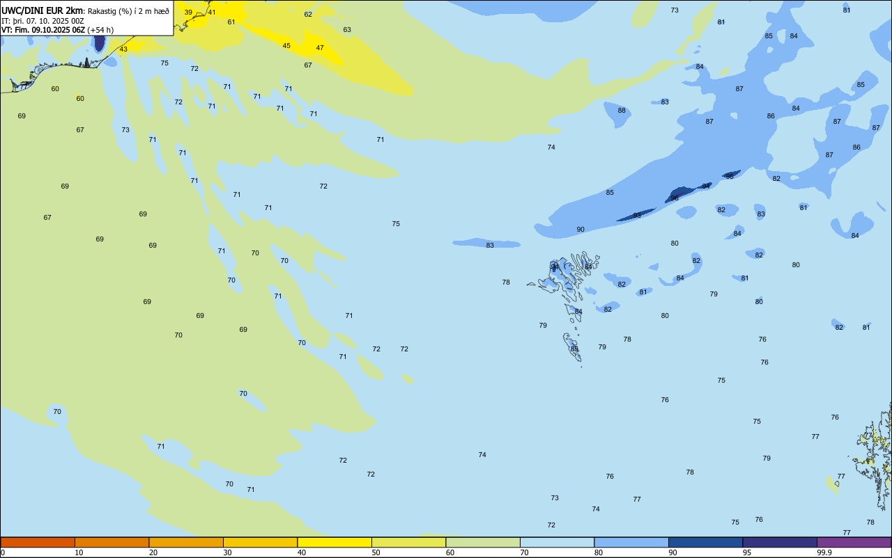Click the humidity value 41 on the map
The width and height of the screenshot is (892, 558).
212,13
